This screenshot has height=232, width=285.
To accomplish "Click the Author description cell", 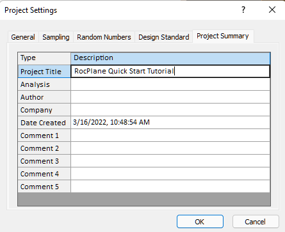I will [170, 97].
